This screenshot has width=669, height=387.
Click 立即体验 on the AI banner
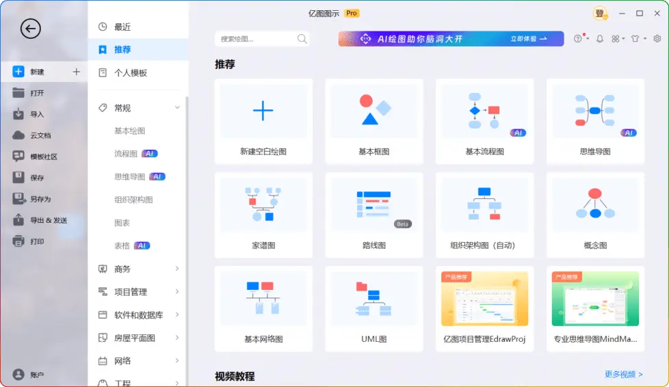(528, 39)
